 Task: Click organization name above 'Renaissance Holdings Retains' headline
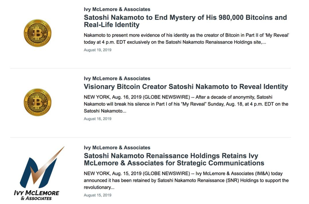point(117,147)
